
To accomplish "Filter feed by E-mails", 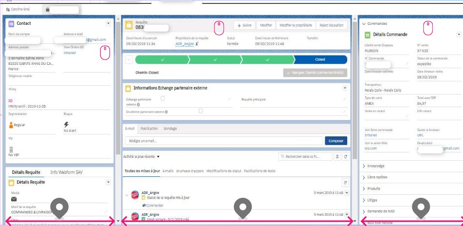I will (x=168, y=171).
